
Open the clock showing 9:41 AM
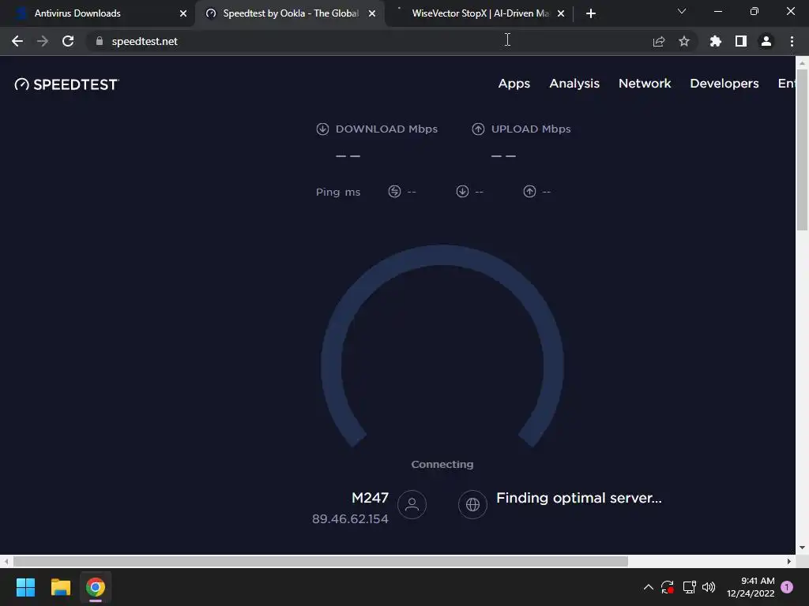point(751,587)
